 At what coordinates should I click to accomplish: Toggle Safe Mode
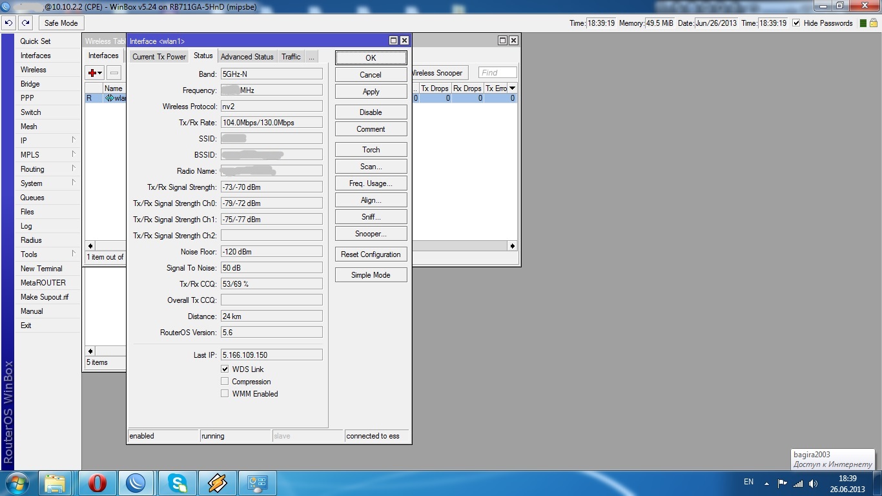coord(61,23)
